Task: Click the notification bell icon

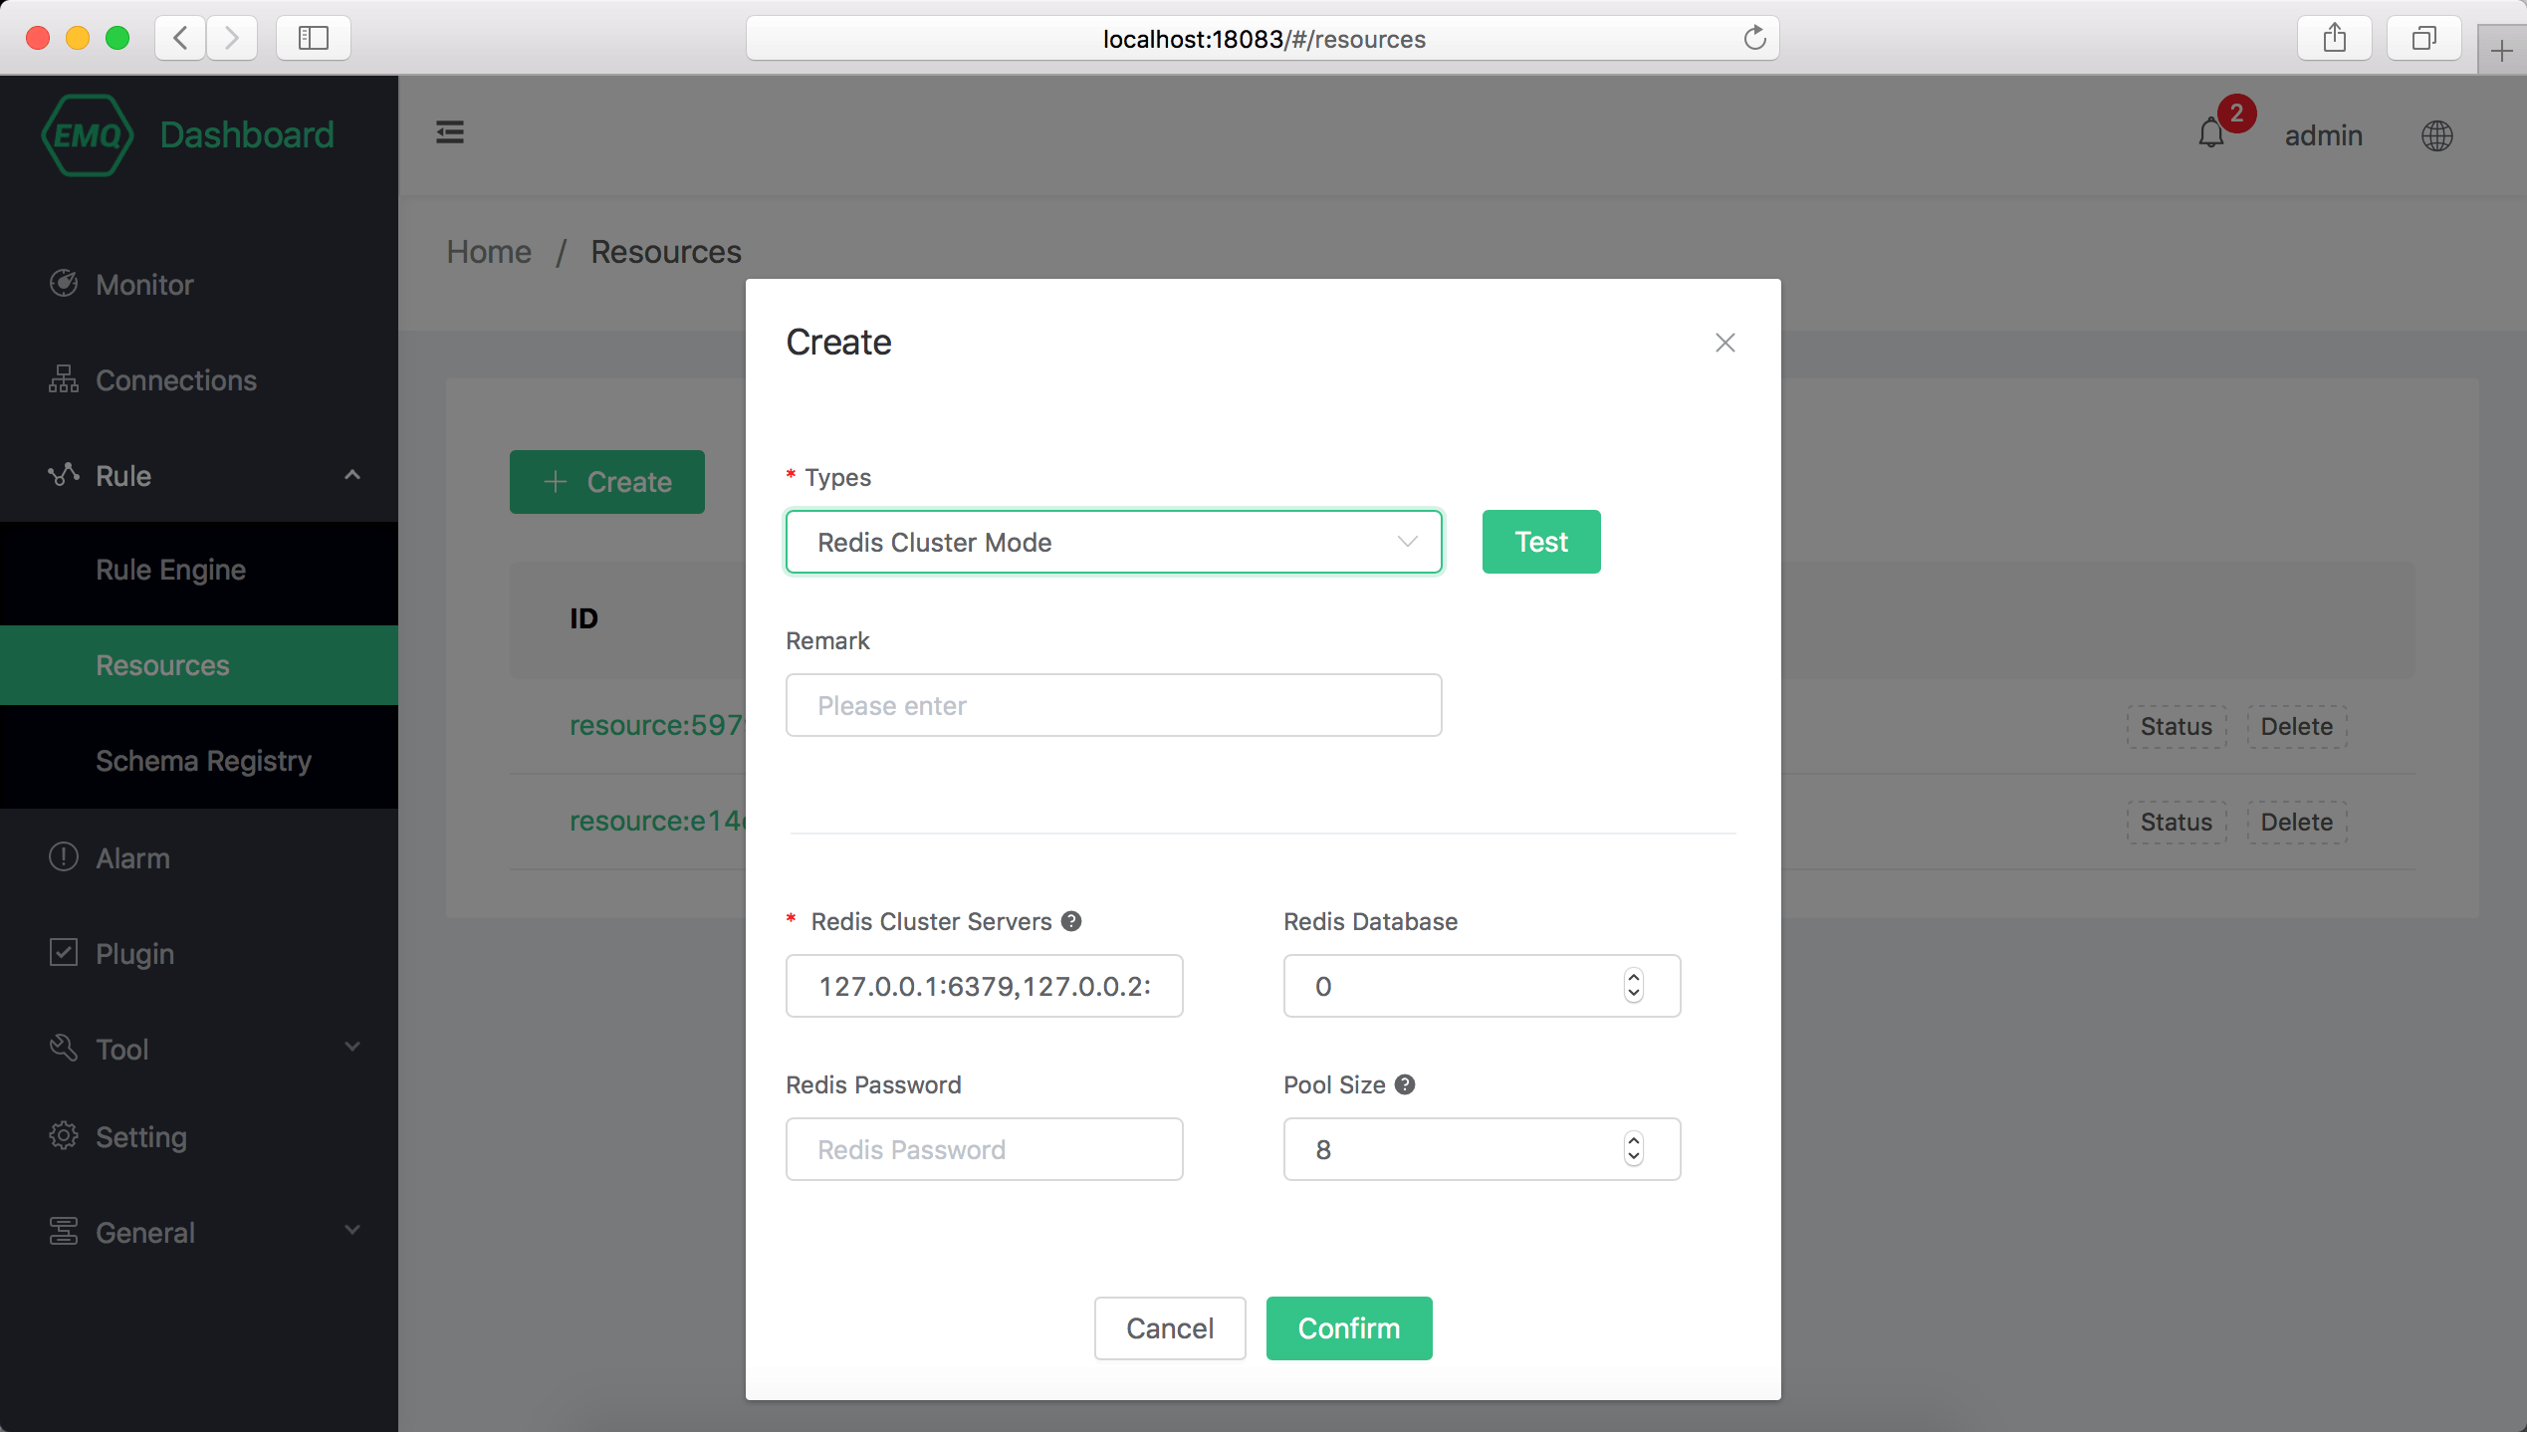Action: tap(2210, 133)
